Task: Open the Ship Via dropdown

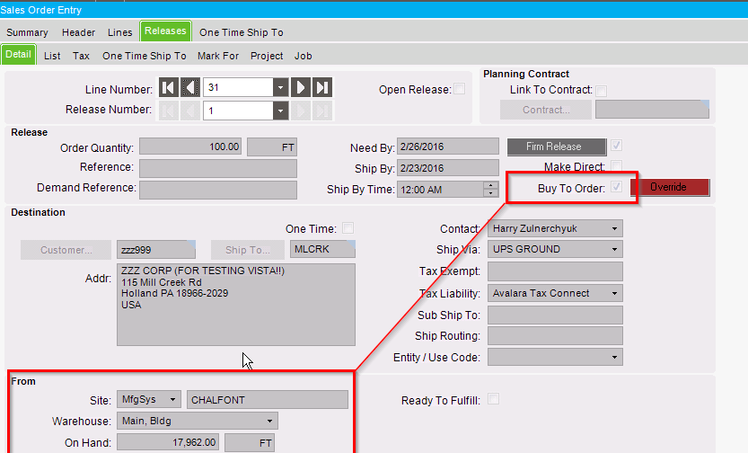Action: pos(614,249)
